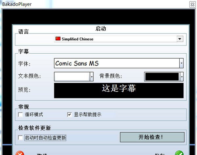Click the 常规 group heading
Image resolution: width=197 pixels, height=155 pixels.
click(x=24, y=107)
